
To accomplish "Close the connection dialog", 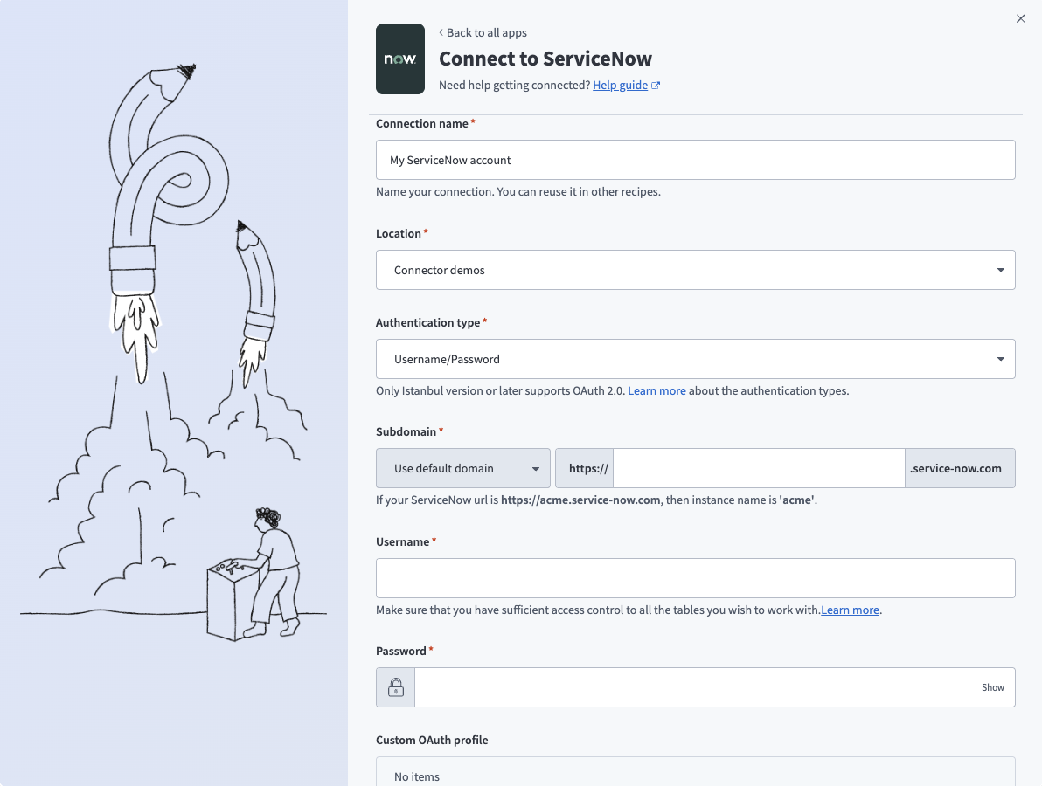I will (1020, 18).
